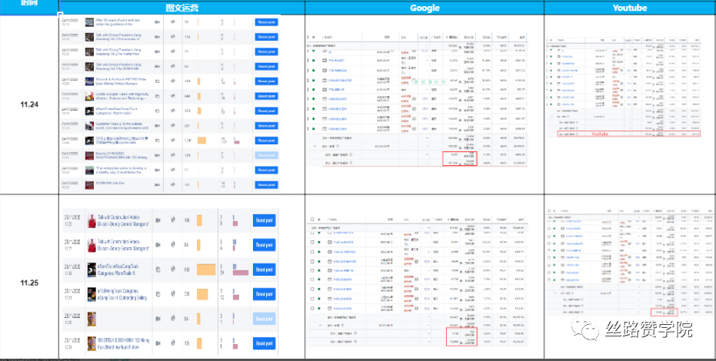Open thumbnail of untitled 11.25 post
The width and height of the screenshot is (716, 361).
click(x=92, y=319)
